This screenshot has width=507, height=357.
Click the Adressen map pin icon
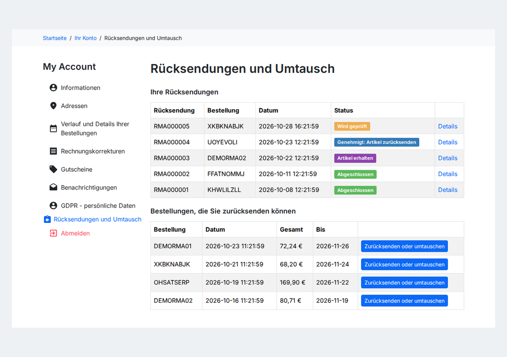(53, 106)
